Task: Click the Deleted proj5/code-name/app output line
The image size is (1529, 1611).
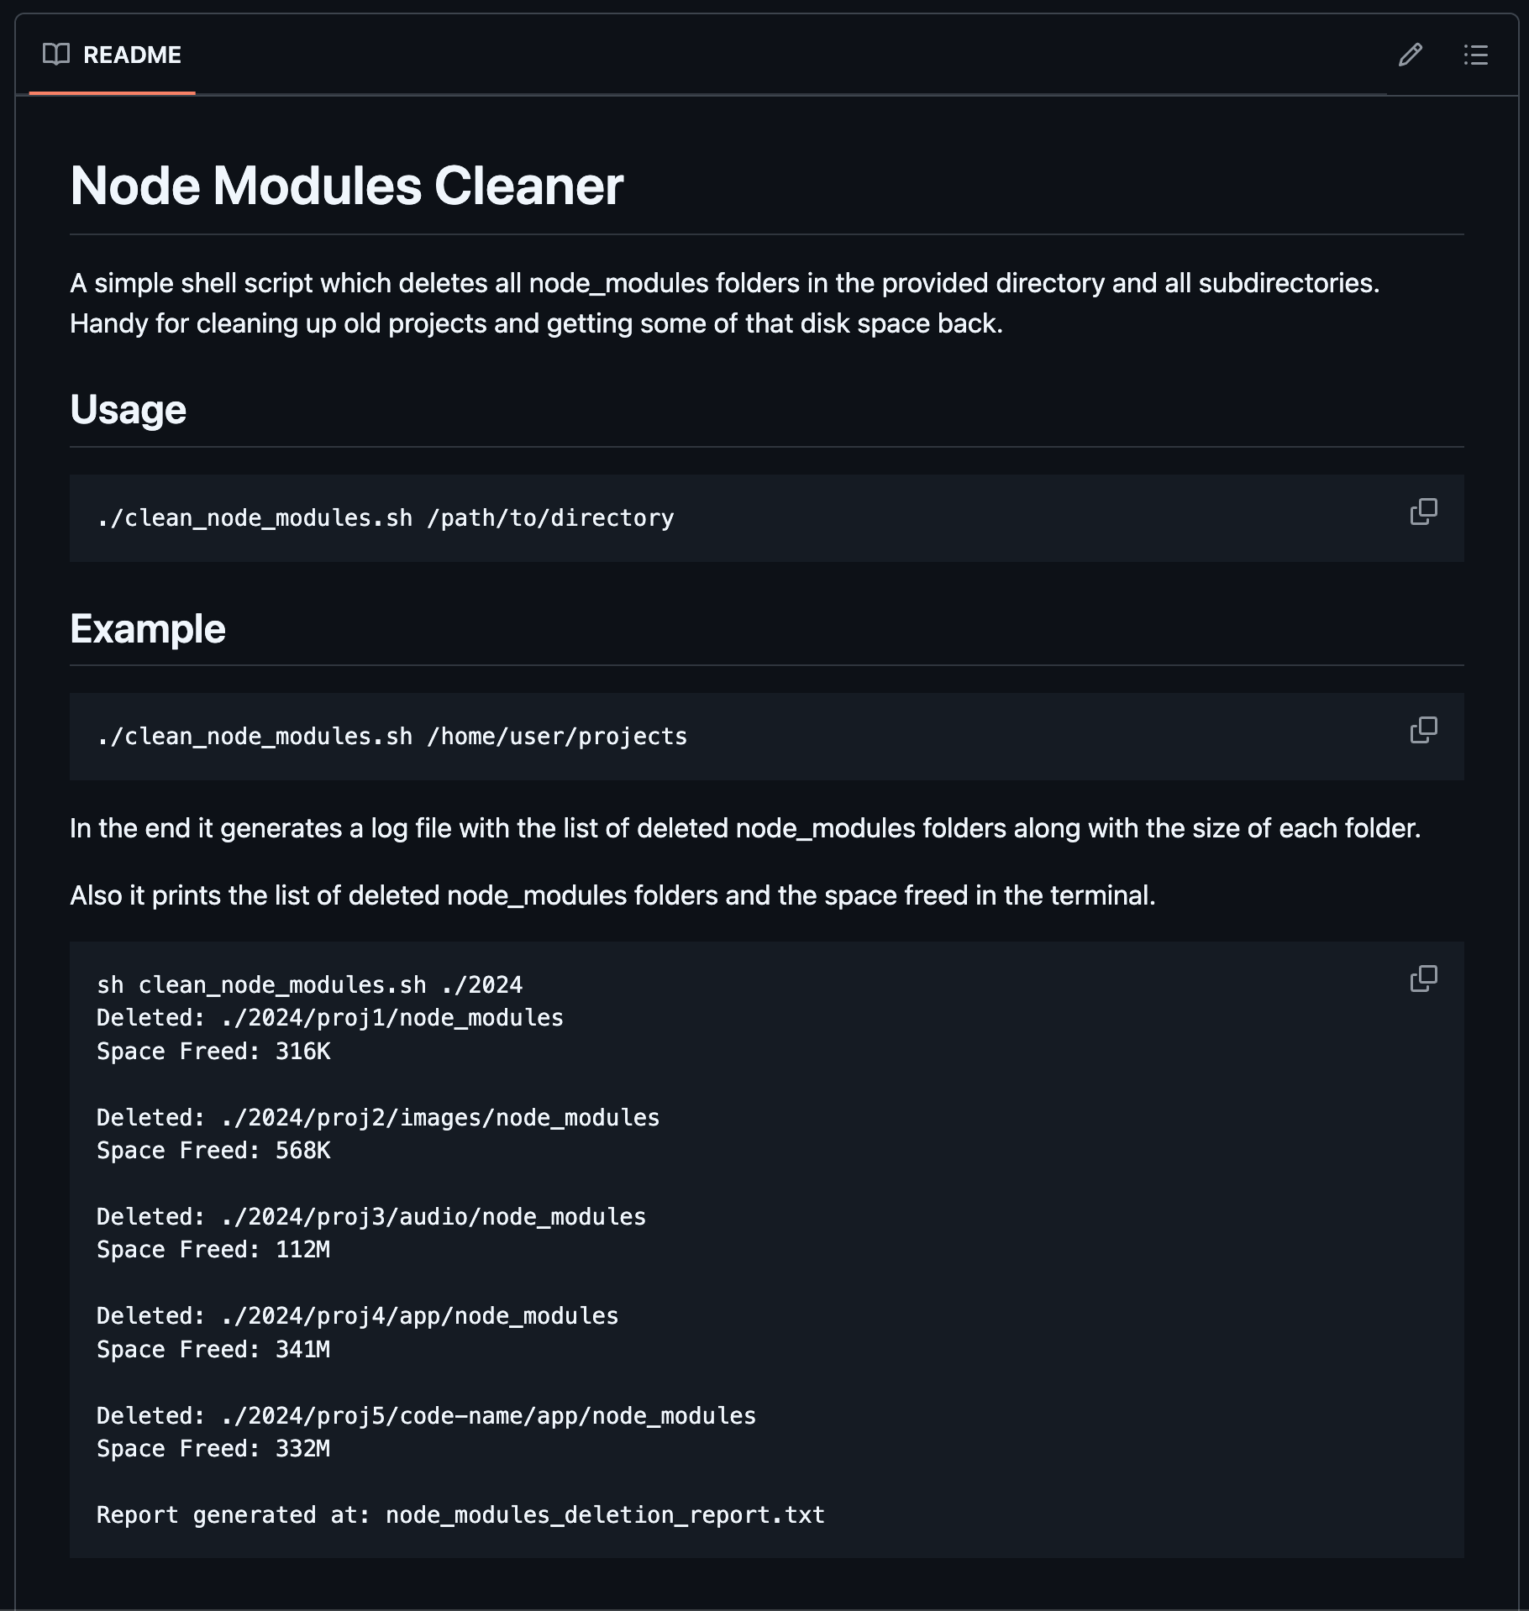Action: 427,1416
